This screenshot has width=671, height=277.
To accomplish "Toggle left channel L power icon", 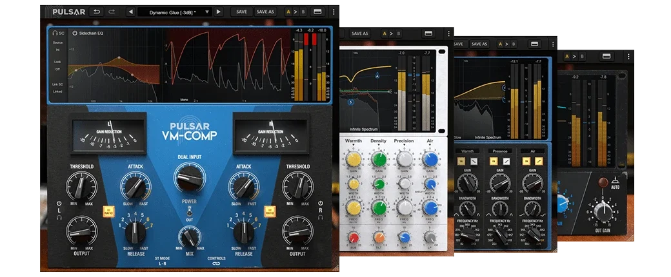I will (x=59, y=204).
